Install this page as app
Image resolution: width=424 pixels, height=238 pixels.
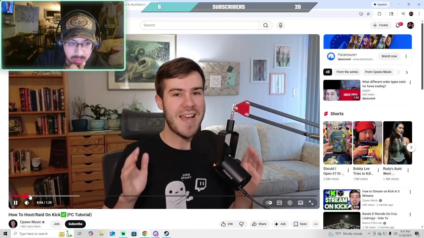(x=361, y=14)
